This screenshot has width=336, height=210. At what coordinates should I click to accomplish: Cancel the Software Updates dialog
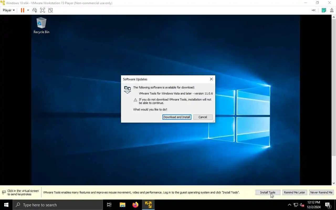pyautogui.click(x=203, y=117)
